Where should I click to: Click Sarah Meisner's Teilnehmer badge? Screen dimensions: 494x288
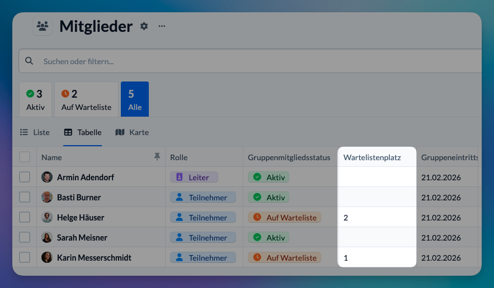click(203, 237)
